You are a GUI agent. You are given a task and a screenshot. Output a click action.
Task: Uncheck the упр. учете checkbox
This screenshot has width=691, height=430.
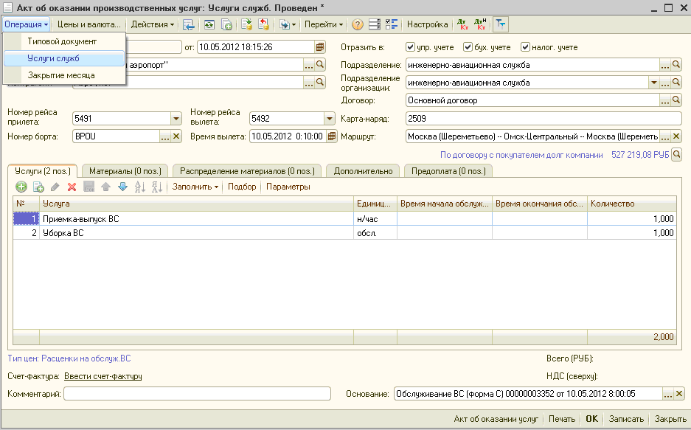pos(410,47)
